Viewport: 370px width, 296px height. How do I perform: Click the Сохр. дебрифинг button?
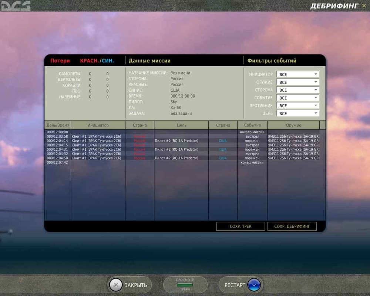tap(292, 226)
